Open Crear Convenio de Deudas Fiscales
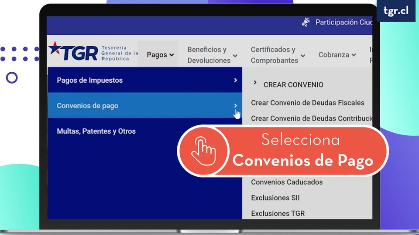 pyautogui.click(x=308, y=103)
